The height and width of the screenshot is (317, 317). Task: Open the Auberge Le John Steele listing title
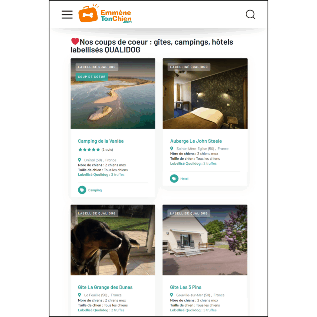(x=196, y=141)
